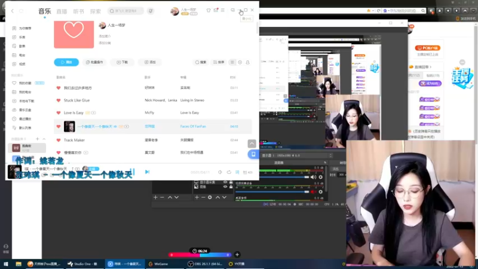This screenshot has width=478, height=269.
Task: Unlike the song Stuck Like Glue
Action: (x=58, y=100)
